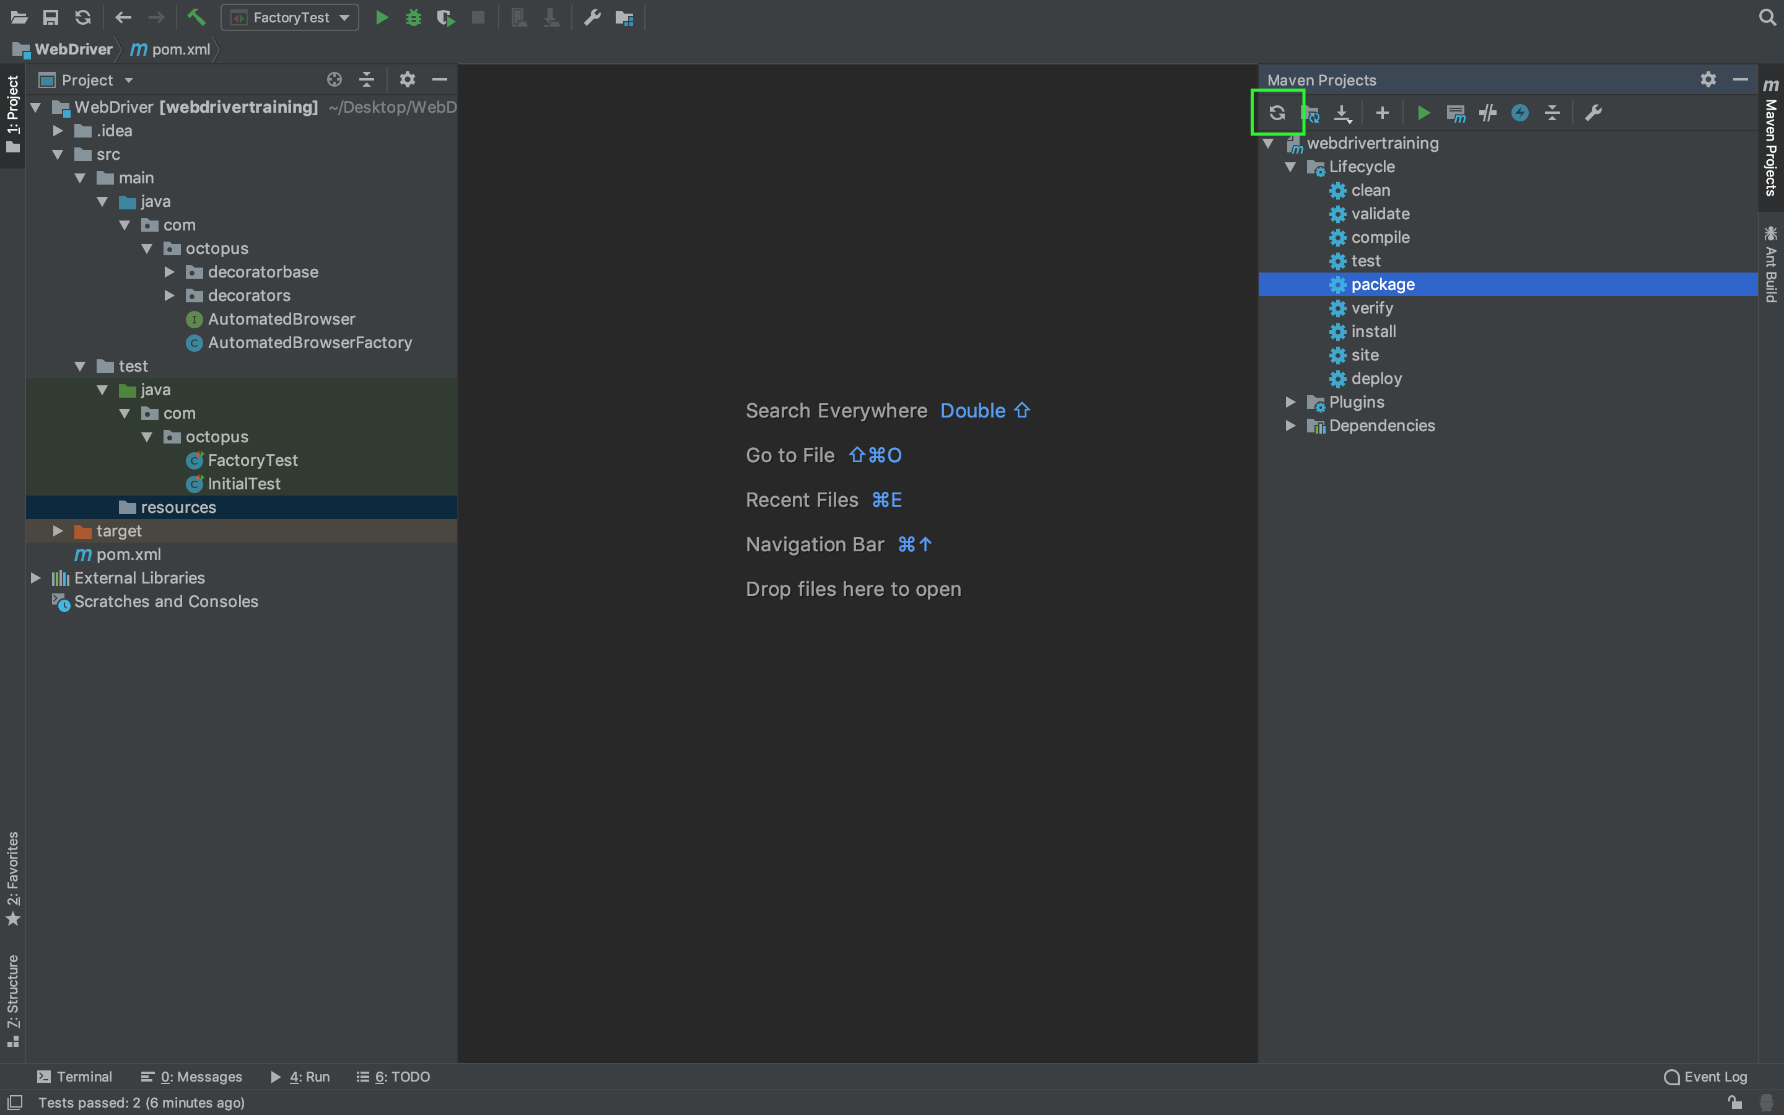The height and width of the screenshot is (1115, 1784).
Task: Click the green hammer Build Project icon
Action: (196, 17)
